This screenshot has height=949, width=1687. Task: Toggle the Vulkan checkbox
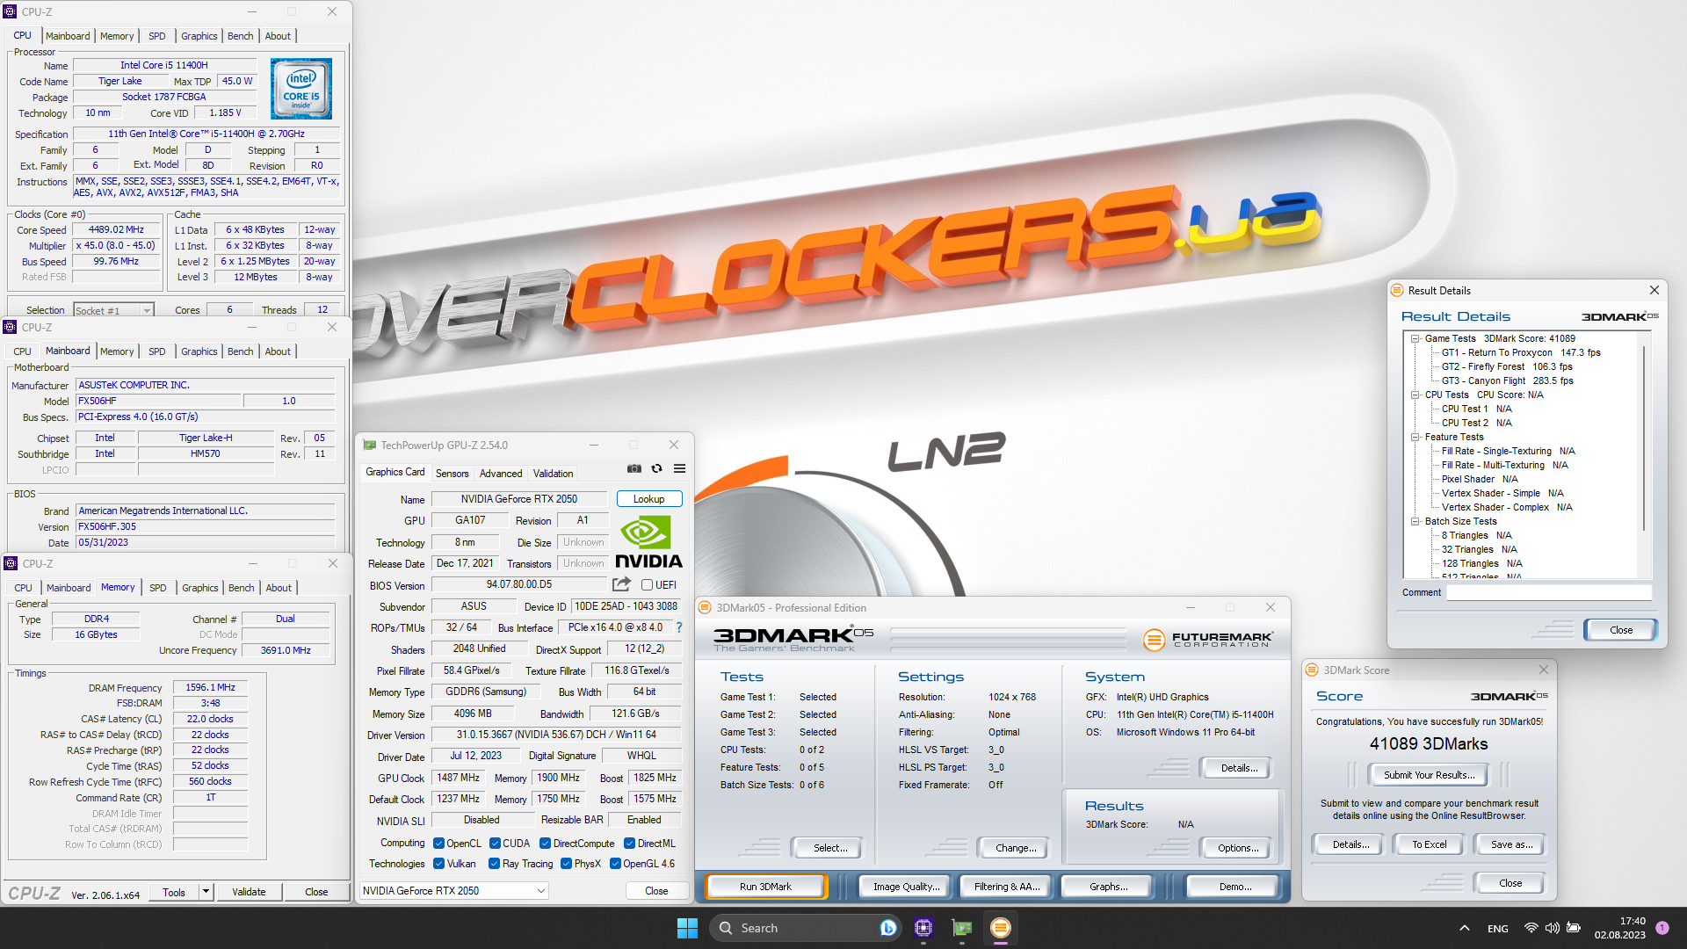tap(438, 864)
